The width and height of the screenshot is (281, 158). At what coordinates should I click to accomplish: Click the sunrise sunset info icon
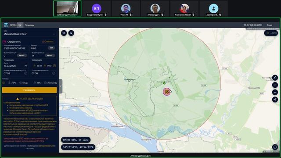(x=54, y=66)
